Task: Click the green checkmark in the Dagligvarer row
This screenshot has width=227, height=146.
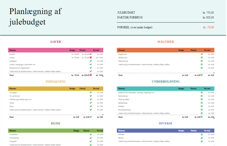Action: pos(202,54)
